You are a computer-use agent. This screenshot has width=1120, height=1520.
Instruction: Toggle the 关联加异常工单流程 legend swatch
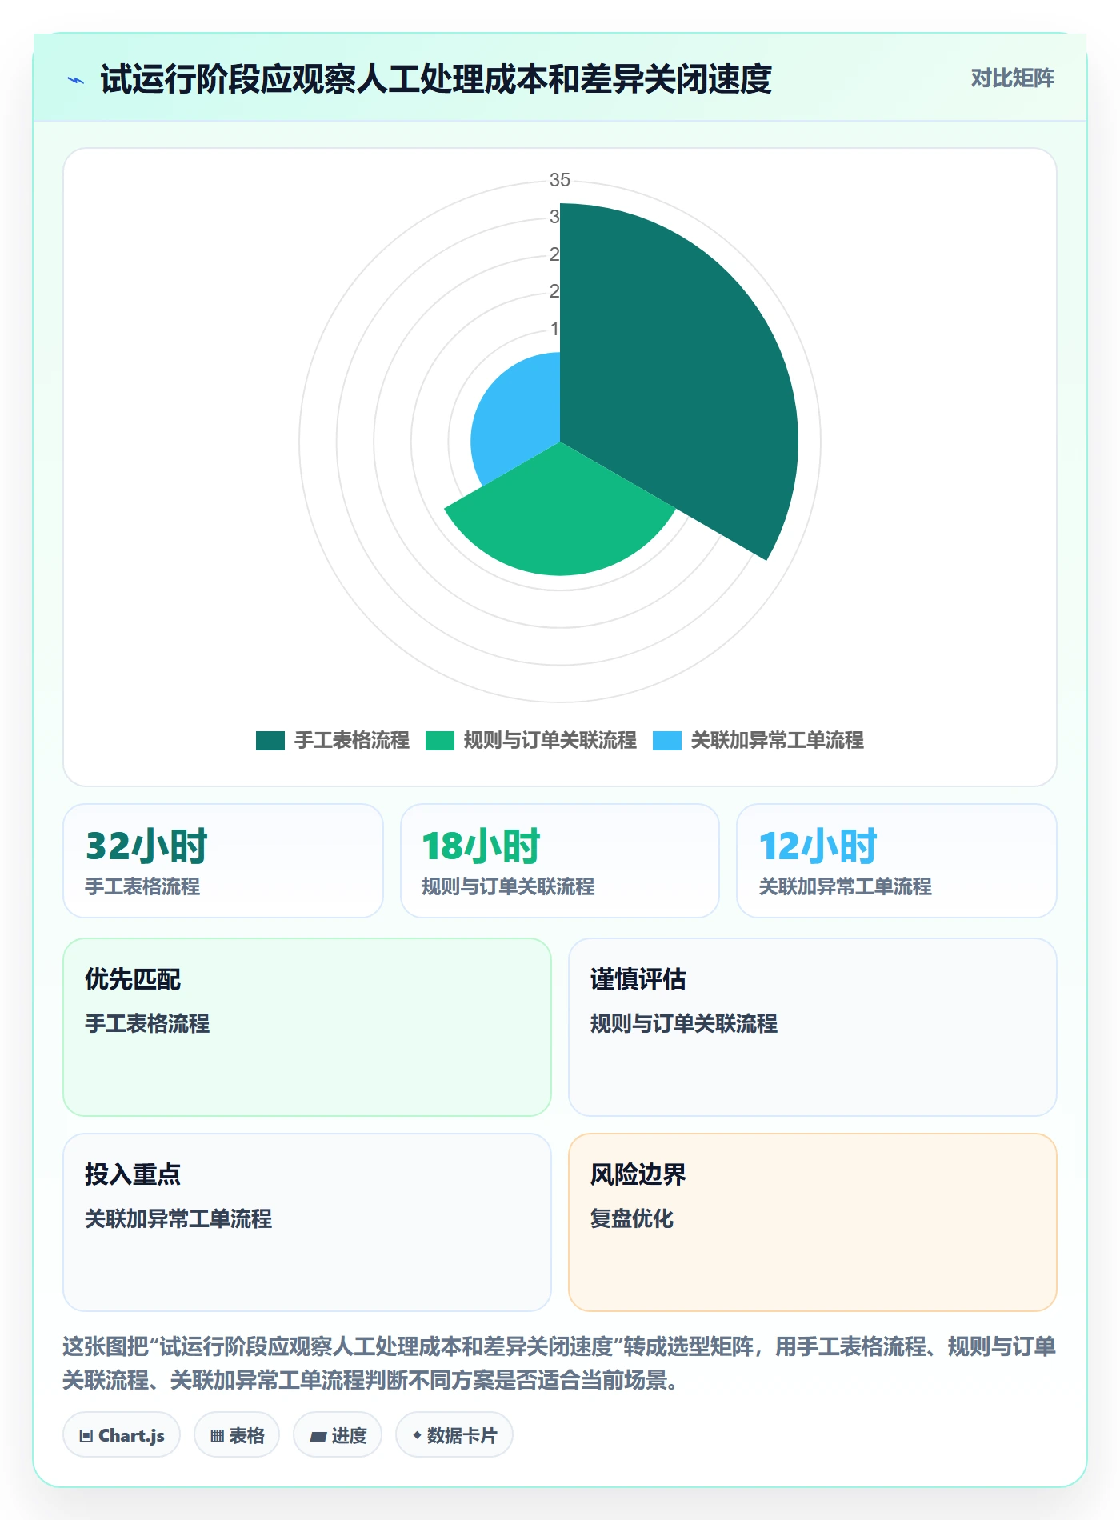(x=667, y=741)
